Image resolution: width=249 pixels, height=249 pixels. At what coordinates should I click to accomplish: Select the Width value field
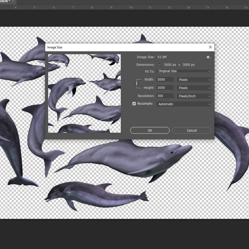pyautogui.click(x=165, y=80)
